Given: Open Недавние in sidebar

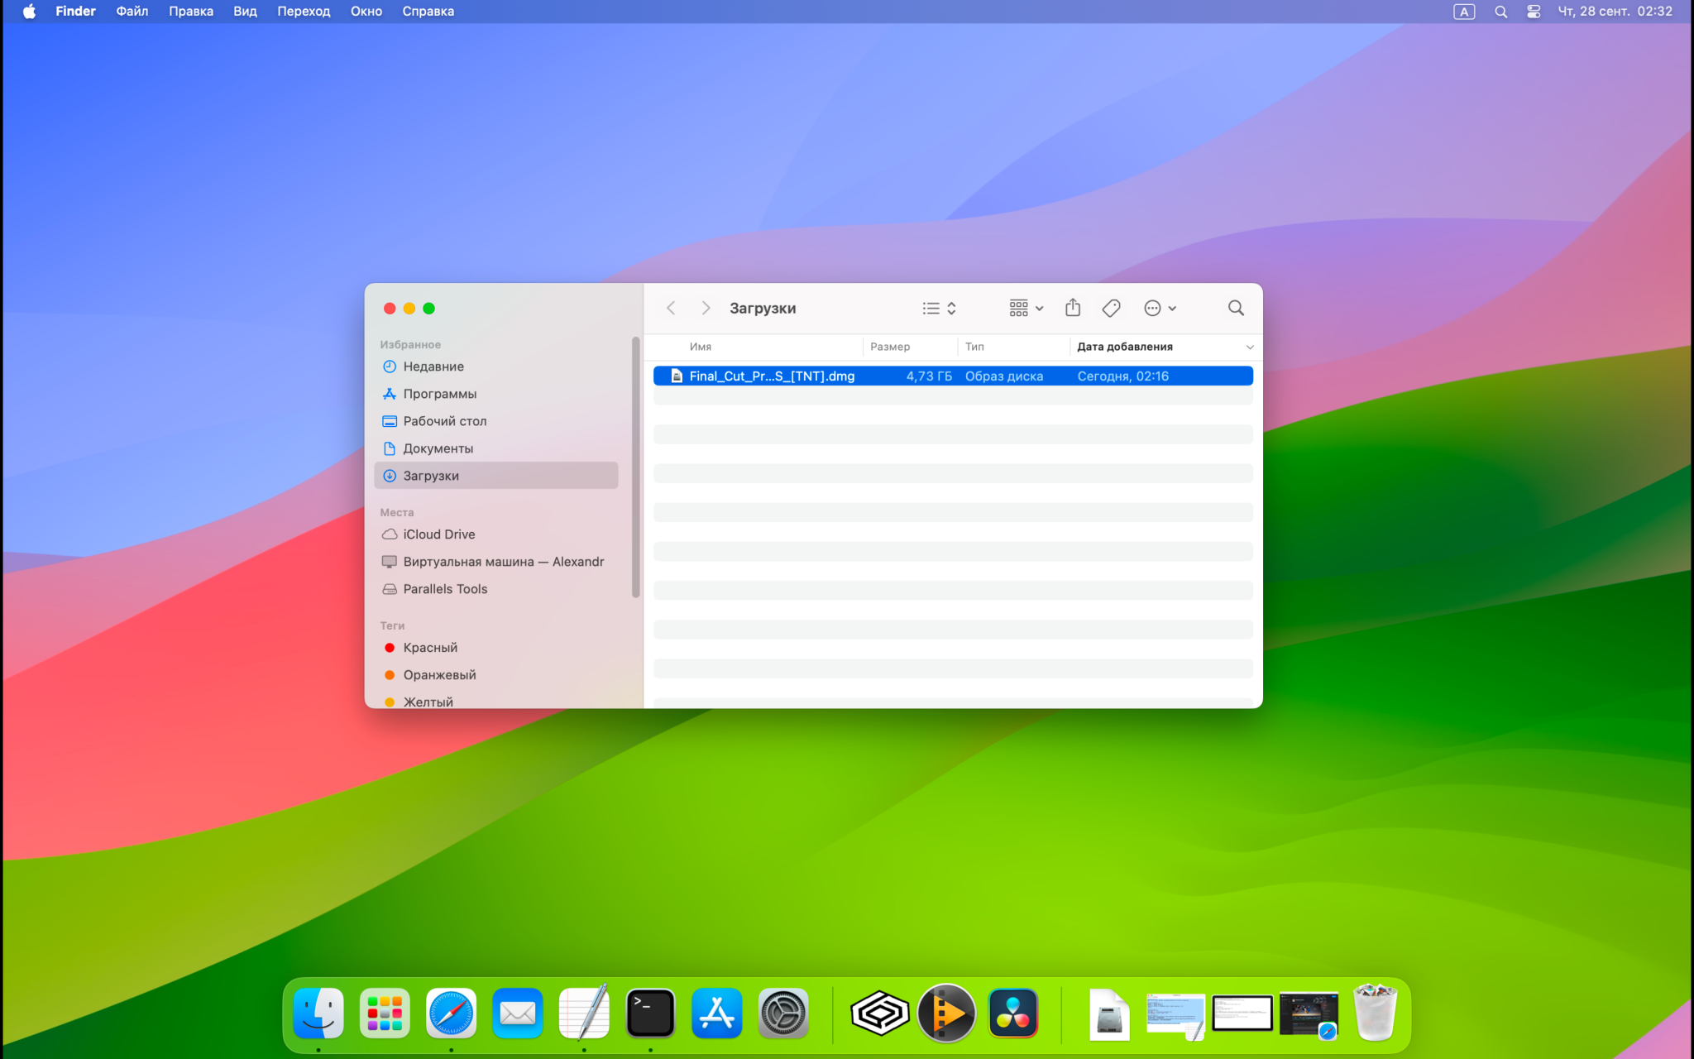Looking at the screenshot, I should point(496,367).
